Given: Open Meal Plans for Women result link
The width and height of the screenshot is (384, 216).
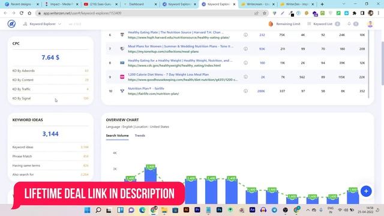Looking at the screenshot, I should coord(181,46).
